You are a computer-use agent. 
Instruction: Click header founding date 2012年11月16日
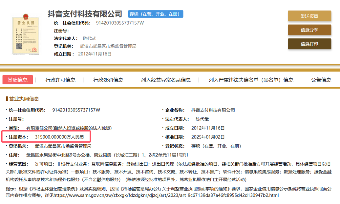click(x=95, y=54)
